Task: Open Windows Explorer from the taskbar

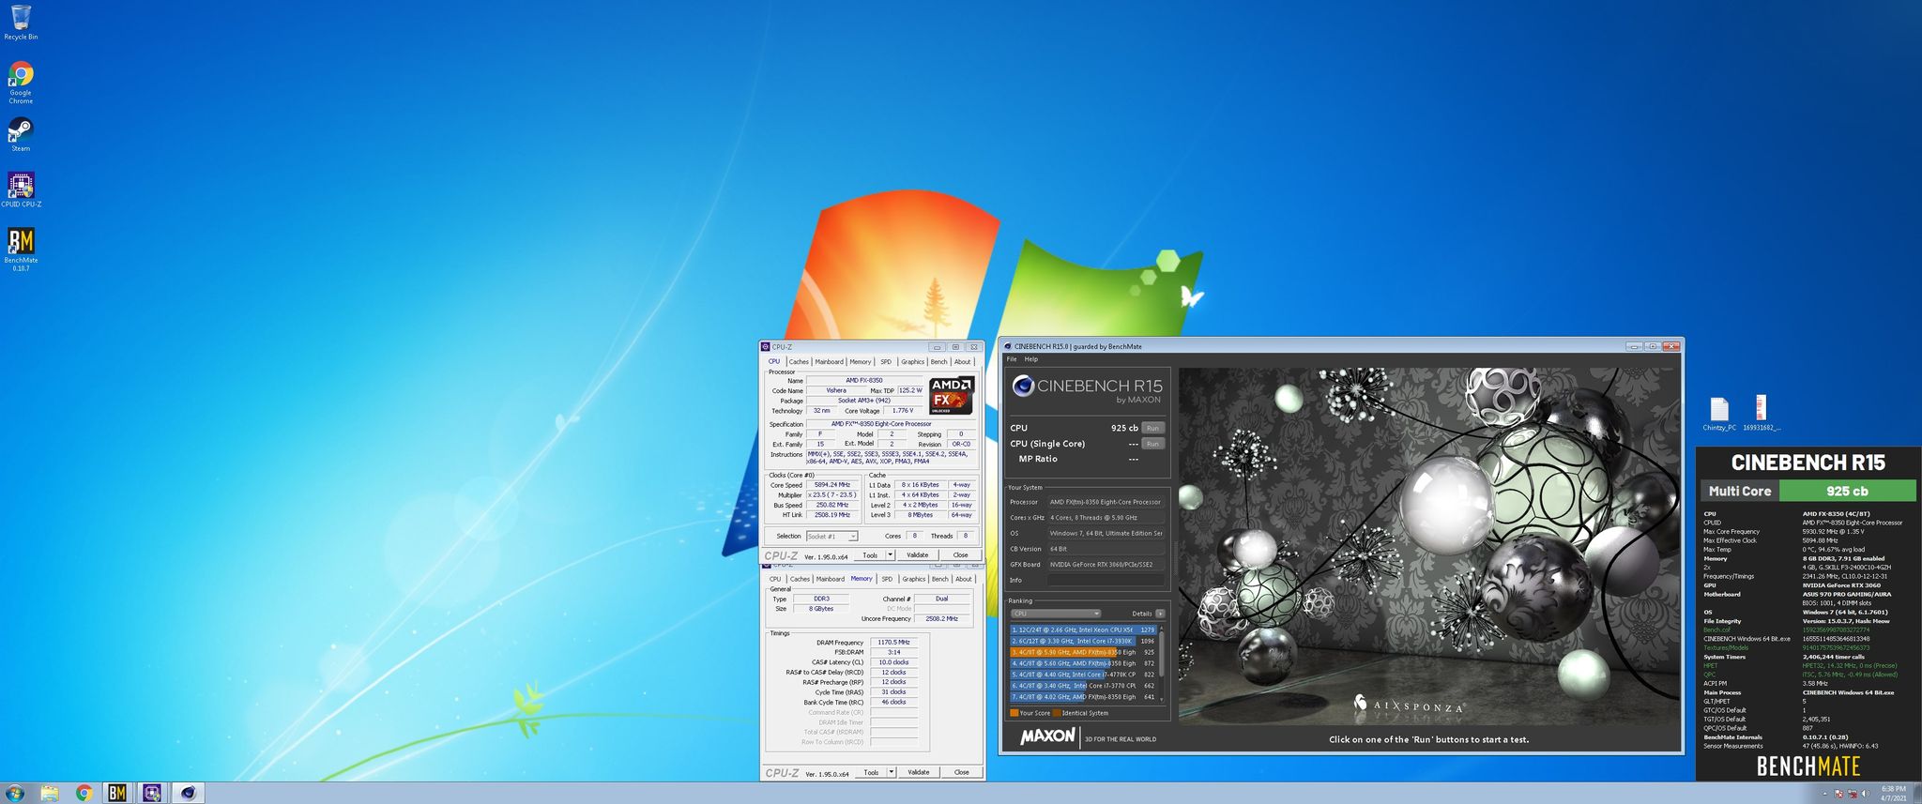Action: pyautogui.click(x=49, y=793)
